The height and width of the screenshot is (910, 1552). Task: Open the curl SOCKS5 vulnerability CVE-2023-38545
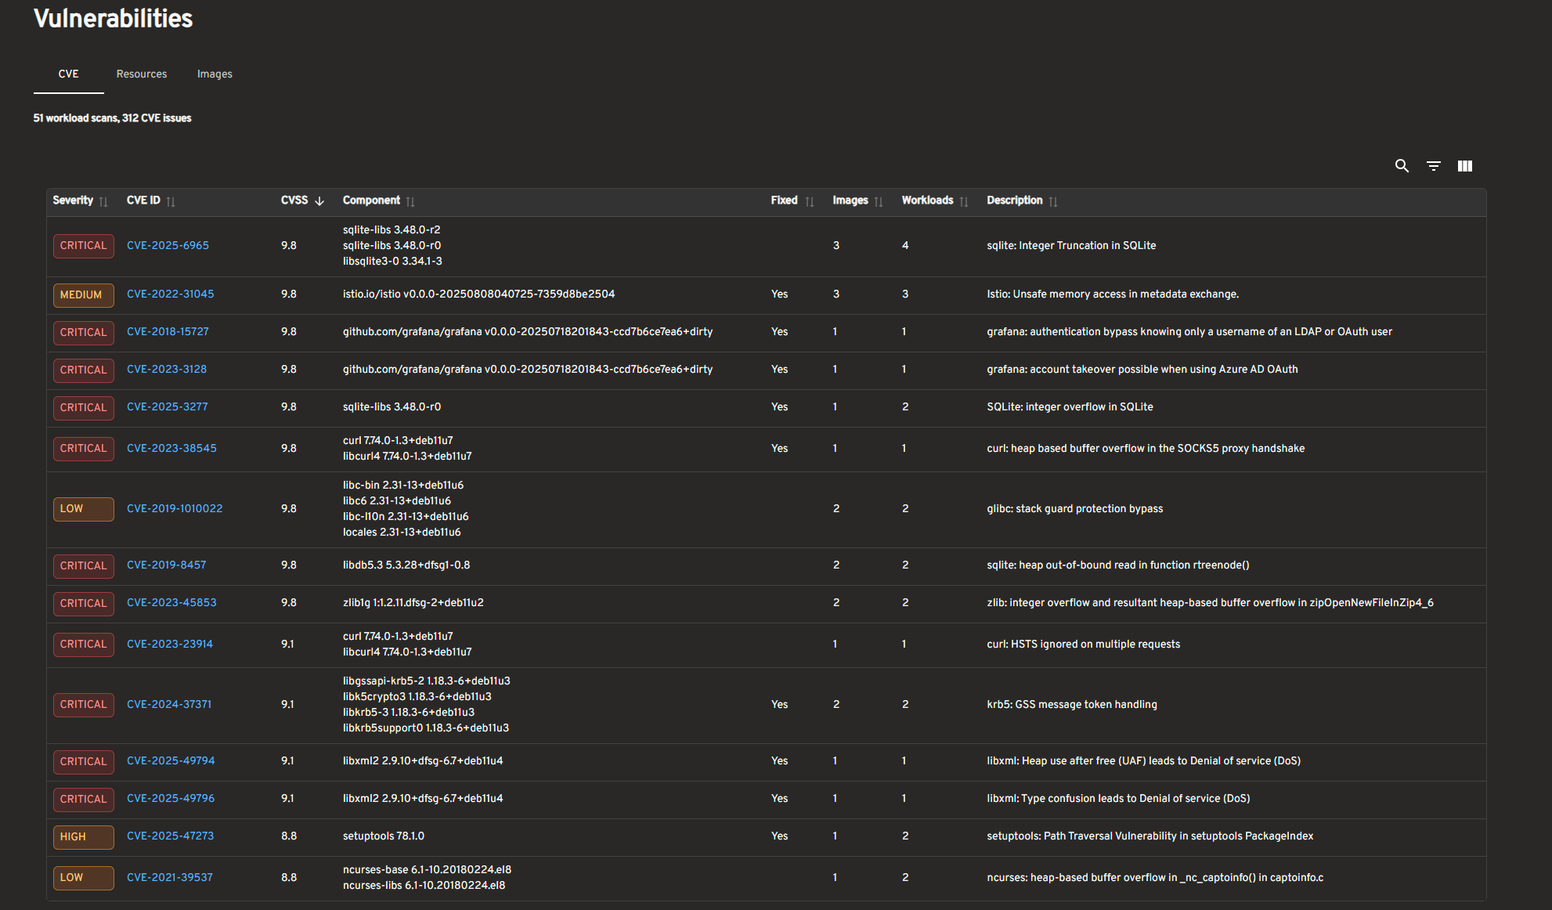tap(171, 448)
